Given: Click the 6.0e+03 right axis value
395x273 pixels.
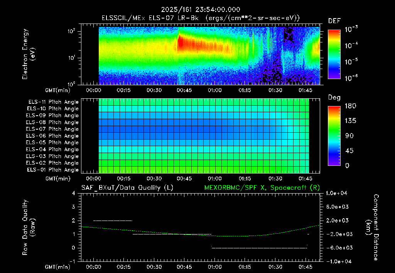Looking at the screenshot, I should pos(337,207).
